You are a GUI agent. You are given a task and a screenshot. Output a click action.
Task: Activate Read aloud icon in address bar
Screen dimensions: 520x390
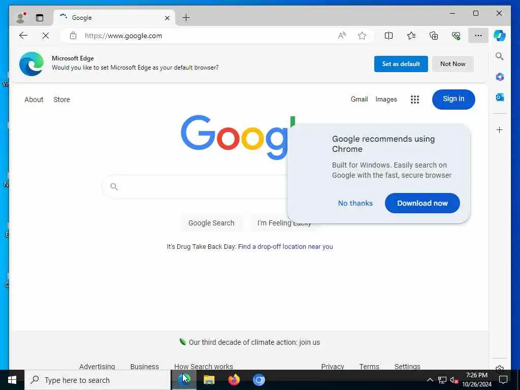(x=342, y=36)
